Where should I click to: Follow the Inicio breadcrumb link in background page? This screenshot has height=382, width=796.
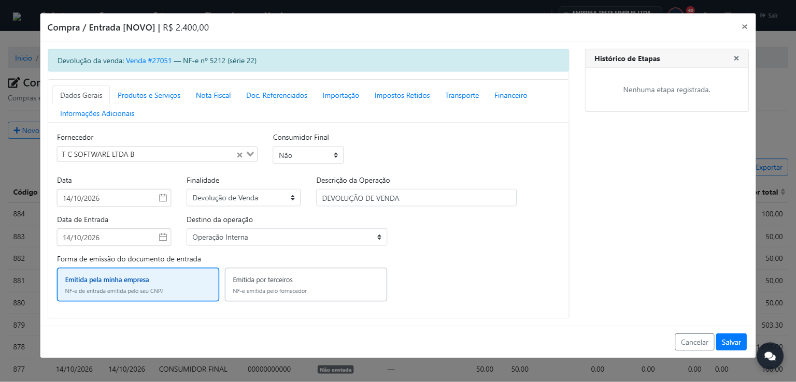[x=23, y=58]
